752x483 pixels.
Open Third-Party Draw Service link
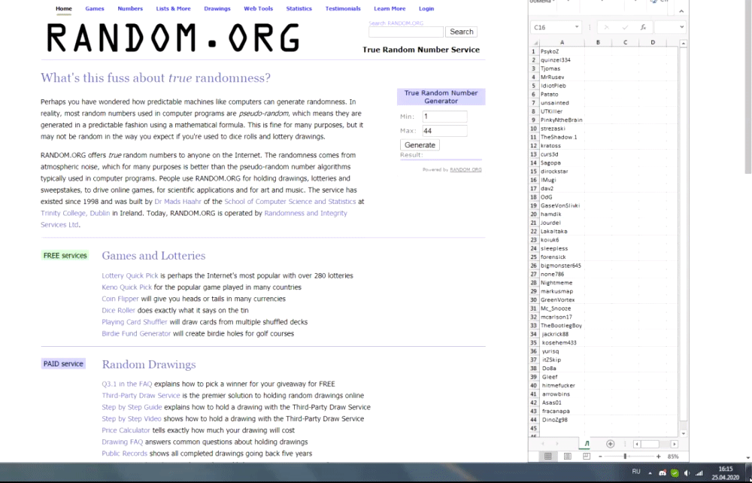click(x=141, y=396)
